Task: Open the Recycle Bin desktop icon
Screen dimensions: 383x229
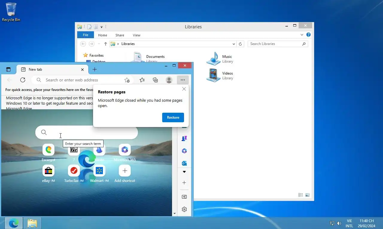Action: point(11,12)
